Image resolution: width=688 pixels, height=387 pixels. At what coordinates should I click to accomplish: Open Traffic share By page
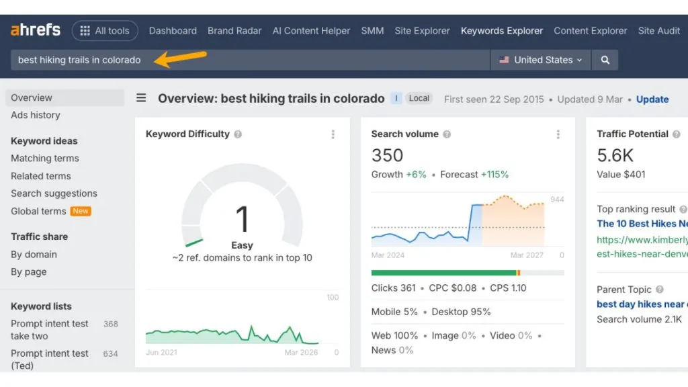coord(28,271)
